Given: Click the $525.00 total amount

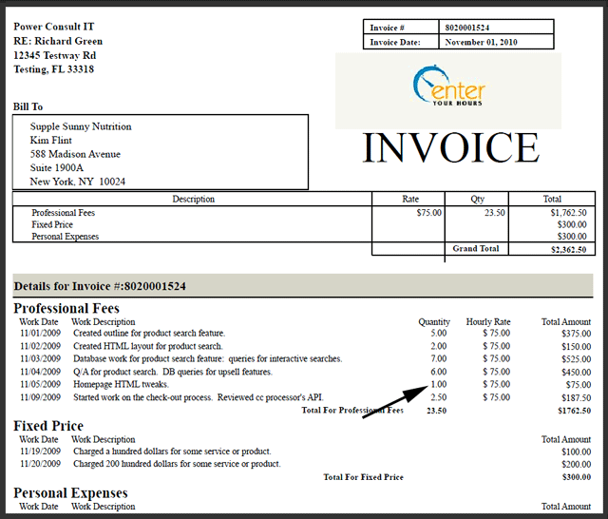Looking at the screenshot, I should point(577,359).
